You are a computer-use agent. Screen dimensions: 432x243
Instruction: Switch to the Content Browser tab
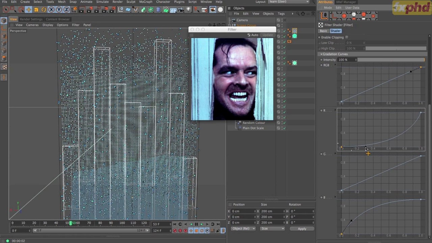[x=57, y=19]
